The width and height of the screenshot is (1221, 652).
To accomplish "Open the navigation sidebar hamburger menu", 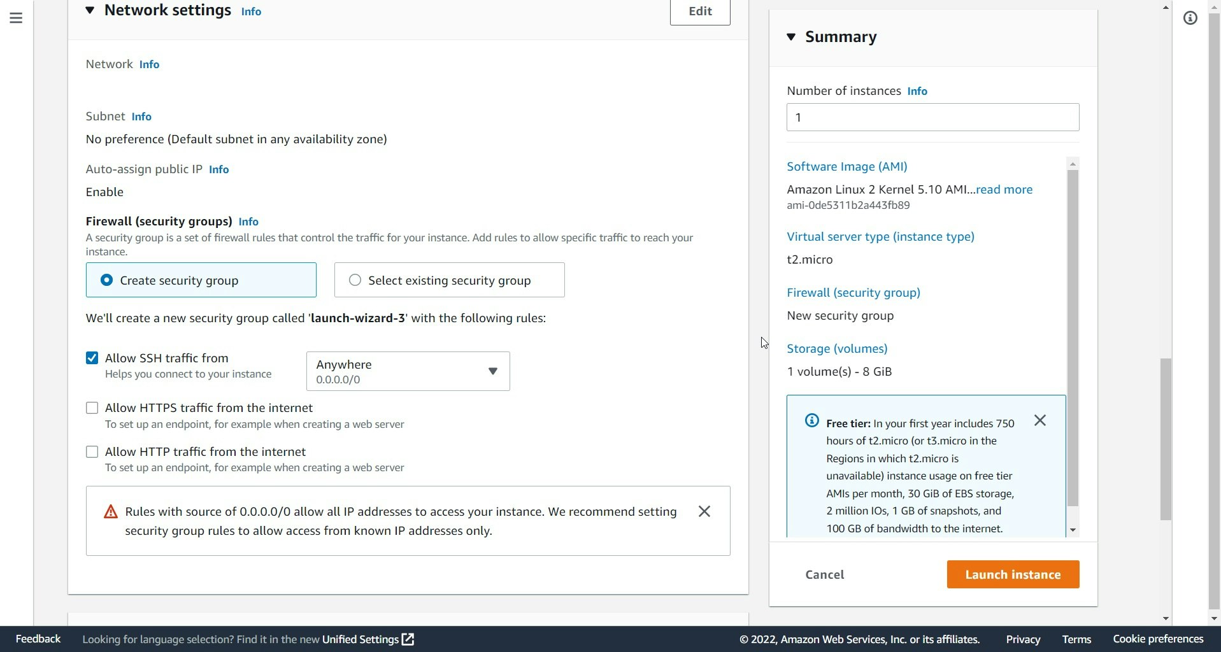I will 16,18.
